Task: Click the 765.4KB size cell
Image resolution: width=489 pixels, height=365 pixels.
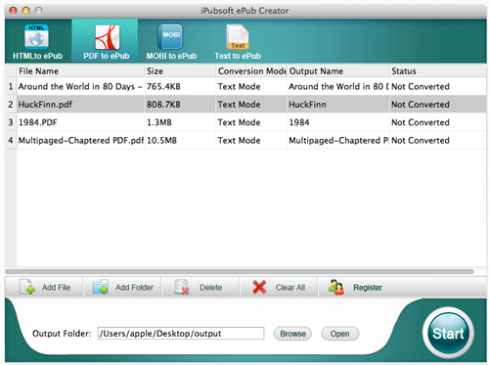Action: 163,86
